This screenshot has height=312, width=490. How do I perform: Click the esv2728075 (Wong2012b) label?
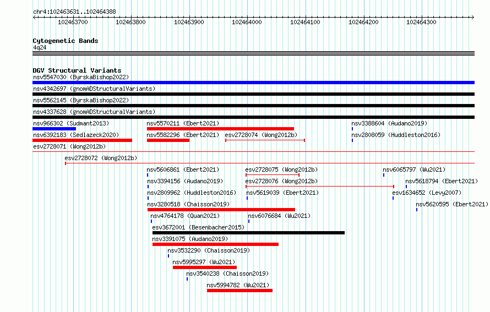click(x=281, y=169)
